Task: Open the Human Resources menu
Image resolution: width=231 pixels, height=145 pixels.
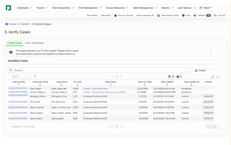Action: point(117,8)
